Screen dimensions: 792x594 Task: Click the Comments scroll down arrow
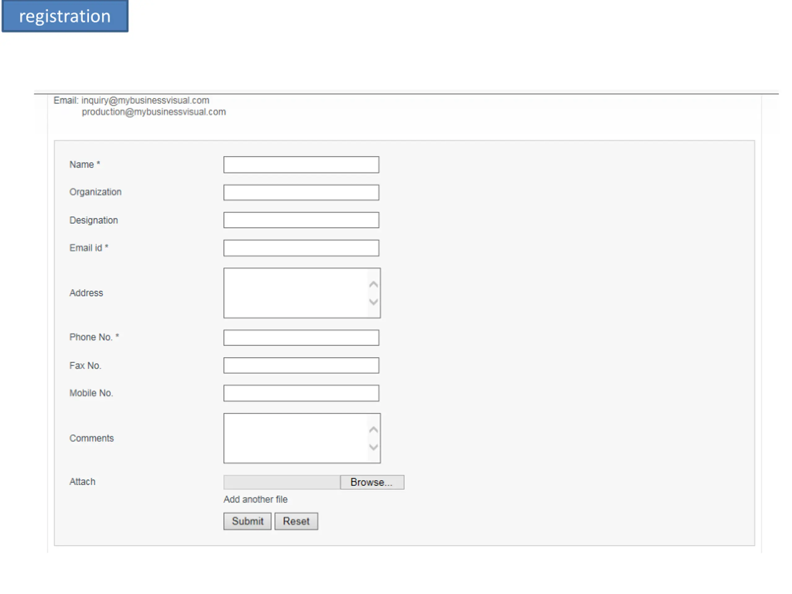tap(373, 447)
